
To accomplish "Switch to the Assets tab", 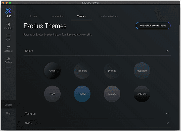I will coord(33,16).
